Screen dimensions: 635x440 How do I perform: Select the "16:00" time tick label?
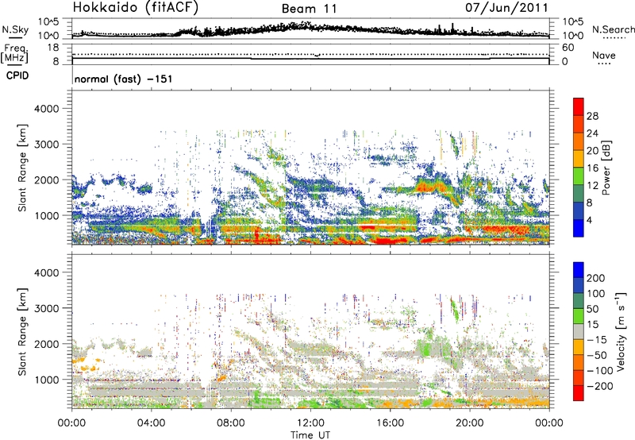(x=390, y=423)
